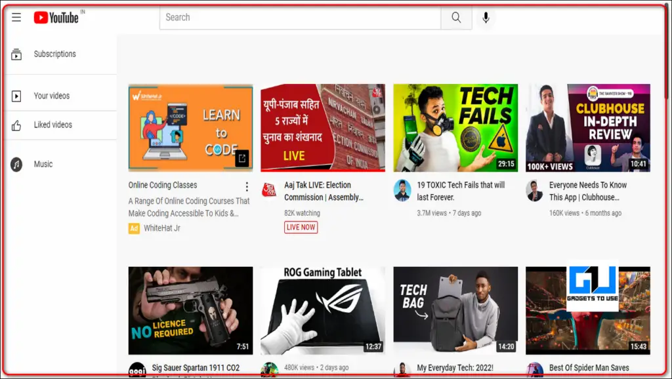Screen dimensions: 672x379
Task: Play the Clubhouse In-Depth Review thumbnail
Action: pos(588,128)
